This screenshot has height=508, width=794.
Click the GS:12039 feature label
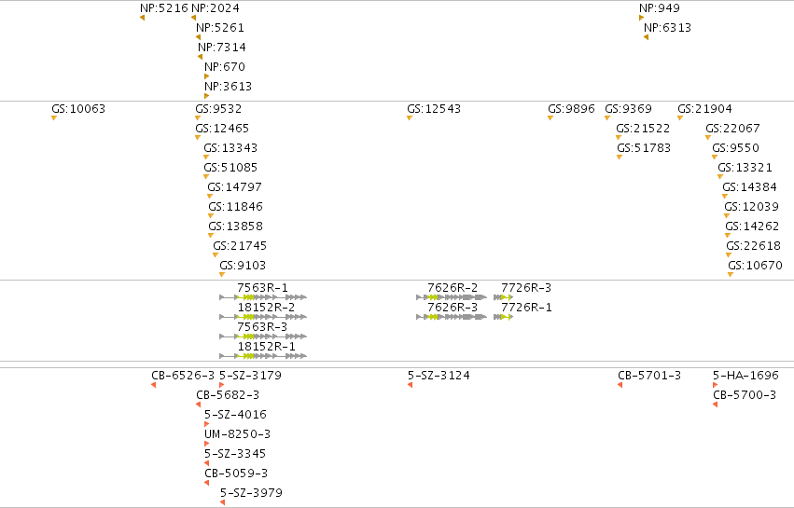pos(751,207)
